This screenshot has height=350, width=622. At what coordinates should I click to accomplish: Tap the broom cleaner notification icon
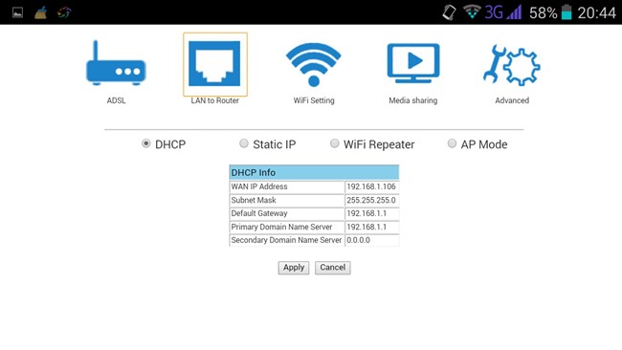40,12
